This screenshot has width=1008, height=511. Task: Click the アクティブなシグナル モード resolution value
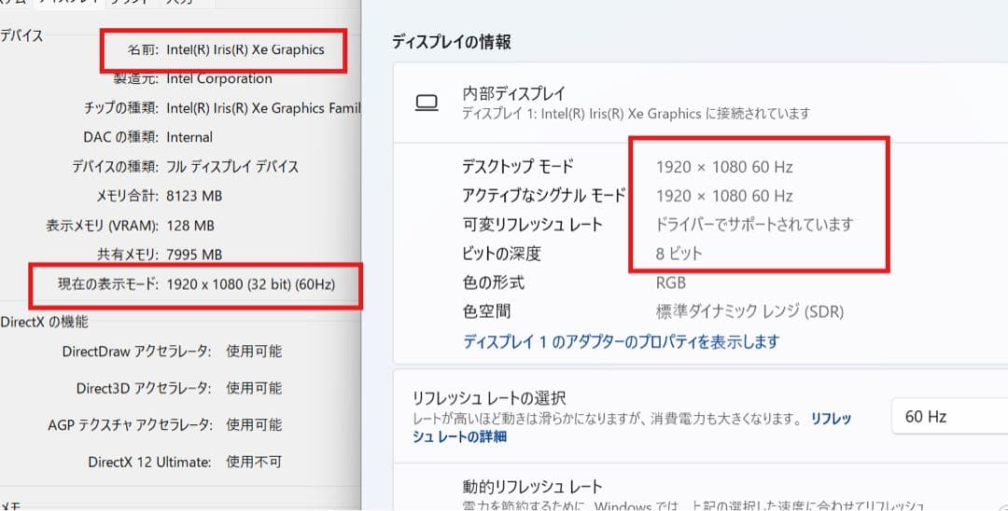pos(724,196)
